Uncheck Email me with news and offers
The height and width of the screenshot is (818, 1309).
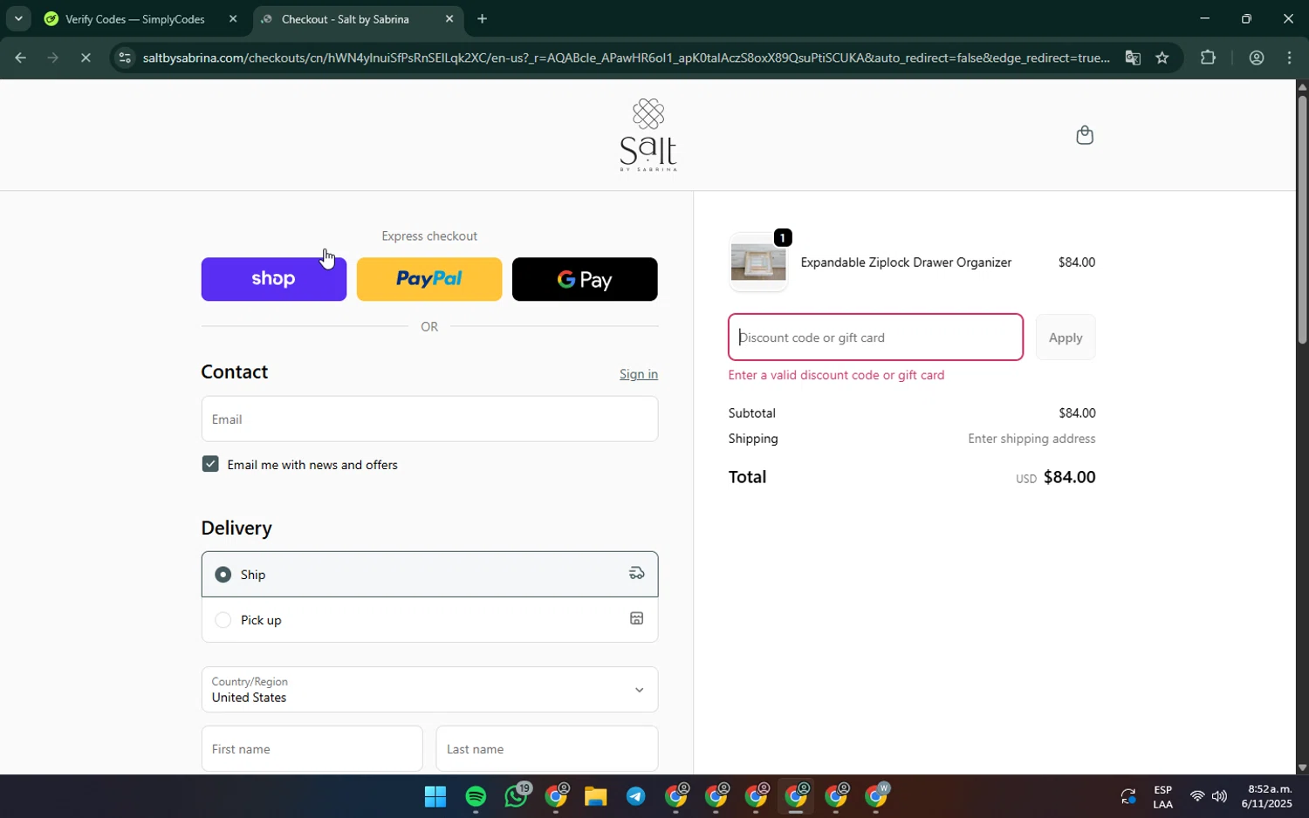point(210,464)
